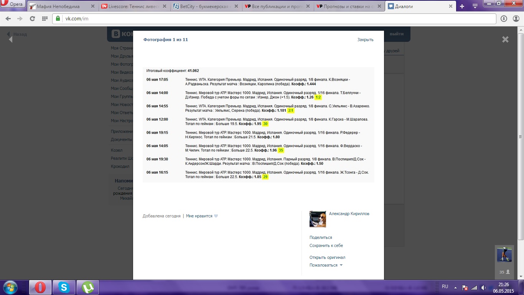
Task: Open network signal tray icon
Action: coord(474,287)
